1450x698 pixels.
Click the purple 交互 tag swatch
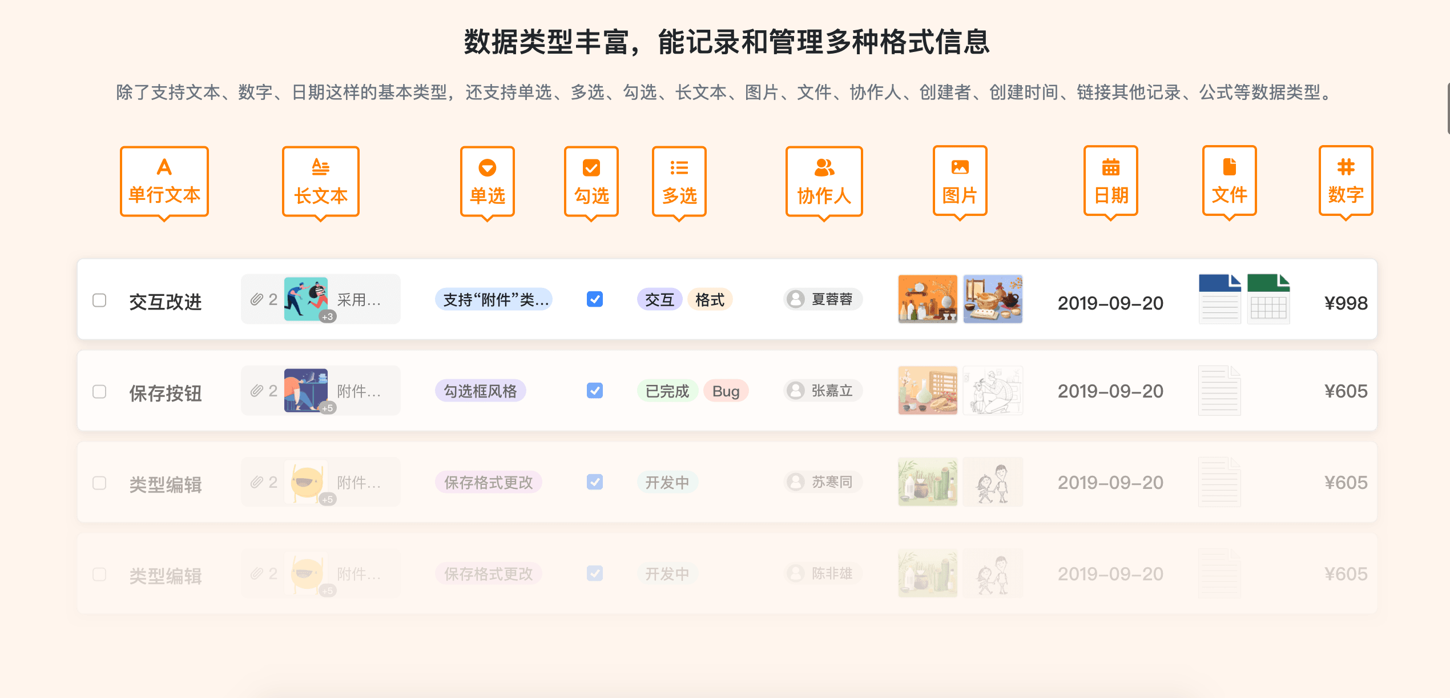659,299
